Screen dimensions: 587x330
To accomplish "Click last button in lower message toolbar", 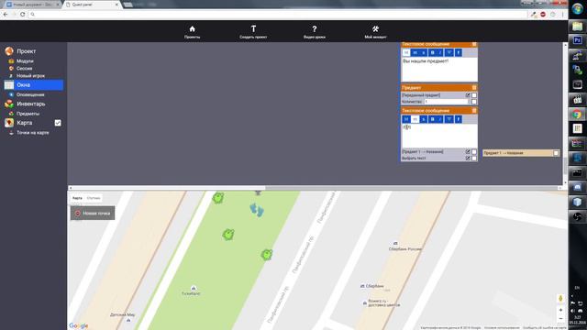I will pyautogui.click(x=458, y=119).
